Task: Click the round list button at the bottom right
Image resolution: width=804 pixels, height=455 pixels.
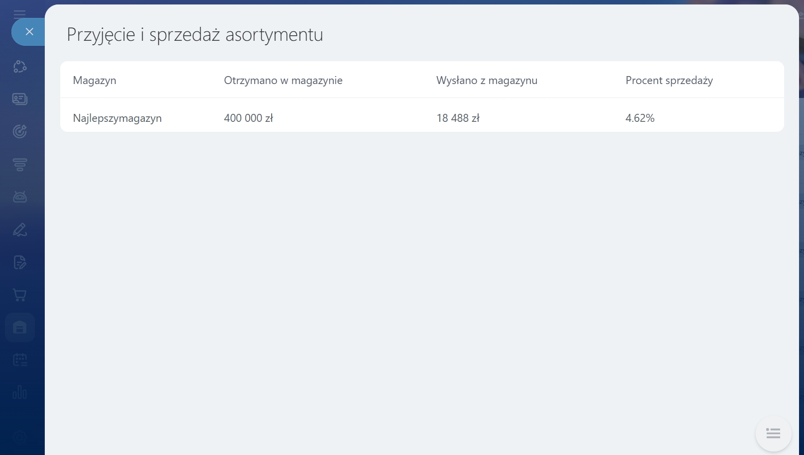Action: (x=773, y=434)
